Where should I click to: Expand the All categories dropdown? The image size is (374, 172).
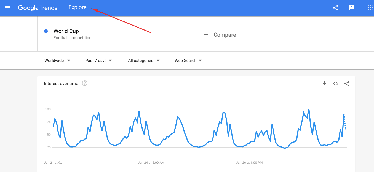click(144, 61)
